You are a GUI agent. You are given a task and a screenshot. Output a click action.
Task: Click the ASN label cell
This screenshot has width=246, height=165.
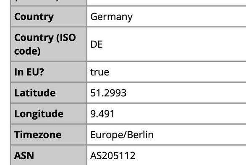tap(48, 155)
